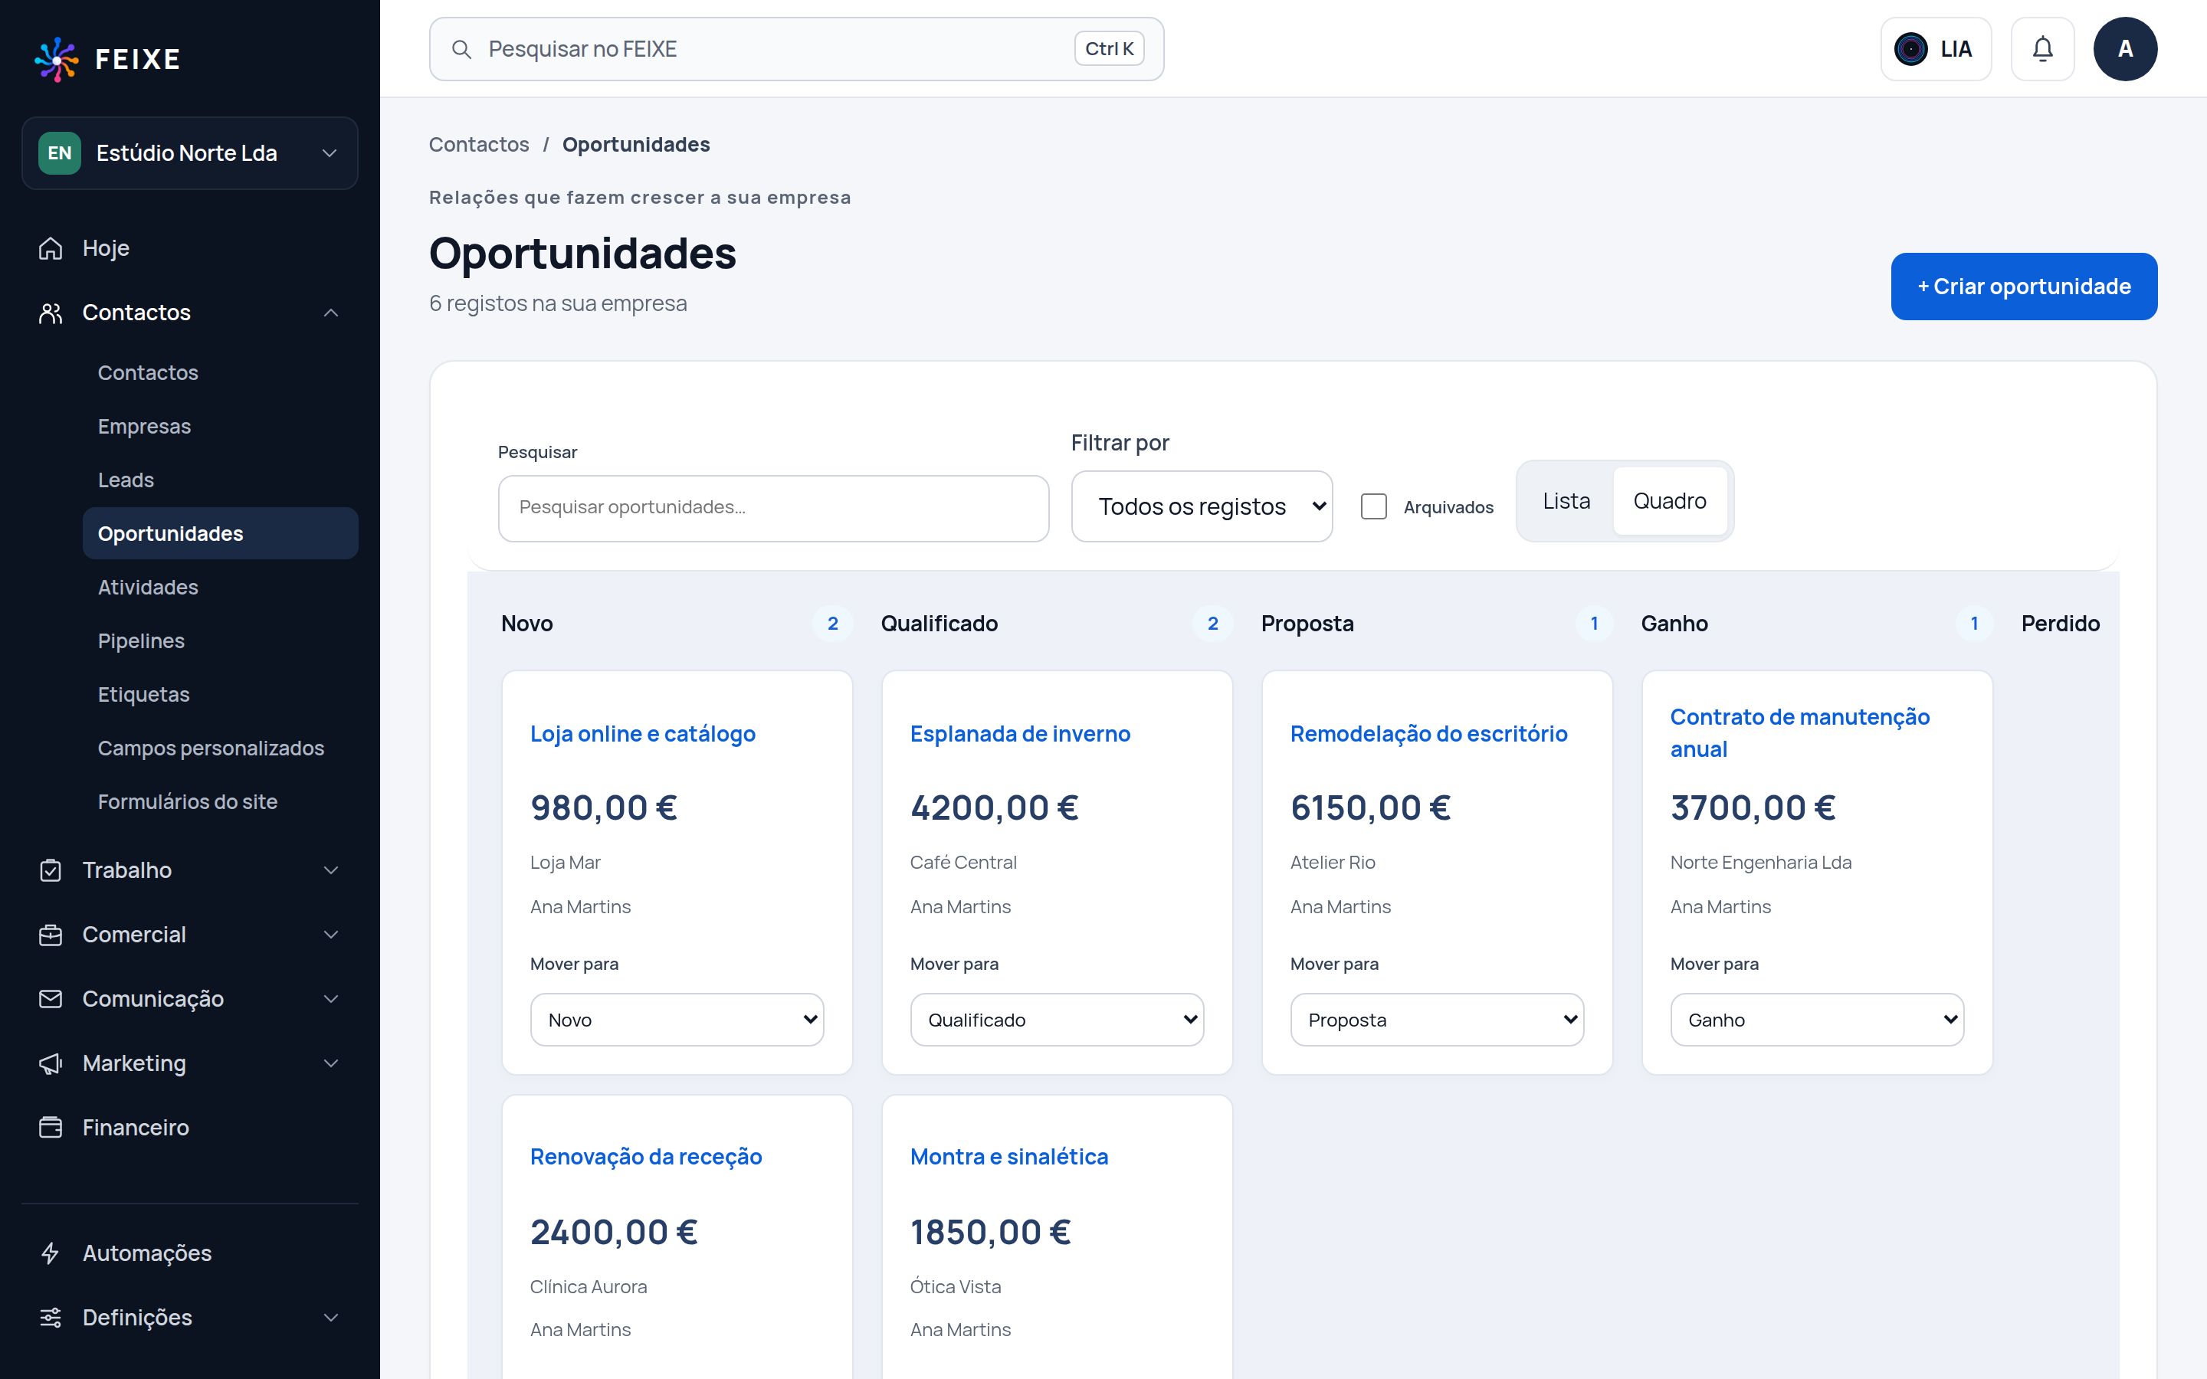Collapse the Contactos menu chevron
Viewport: 2207px width, 1379px height.
(331, 313)
